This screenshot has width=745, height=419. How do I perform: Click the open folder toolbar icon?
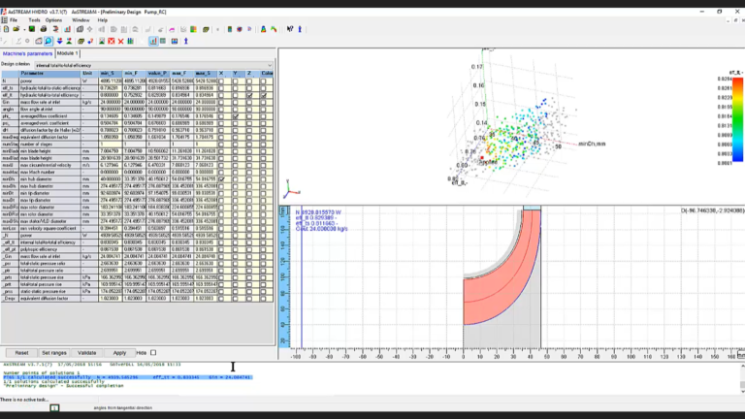pos(16,29)
